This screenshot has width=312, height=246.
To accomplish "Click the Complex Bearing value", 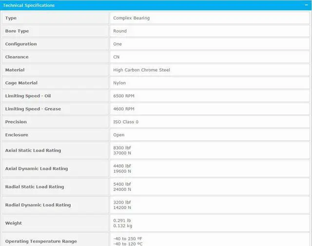I will point(131,18).
